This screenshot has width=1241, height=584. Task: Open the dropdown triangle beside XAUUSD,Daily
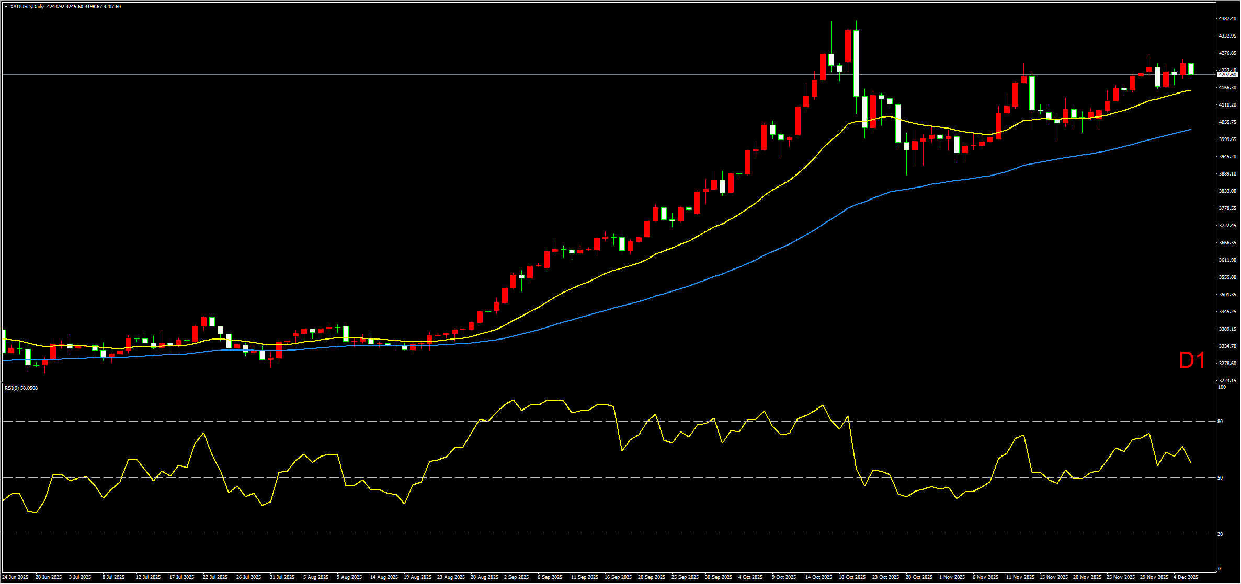(x=6, y=7)
